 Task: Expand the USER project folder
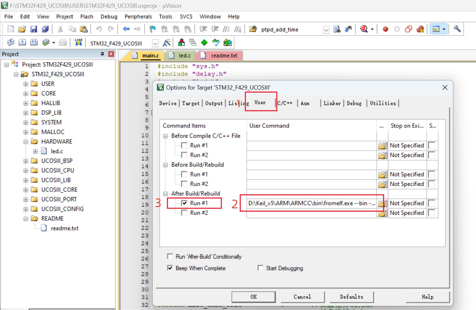click(26, 84)
